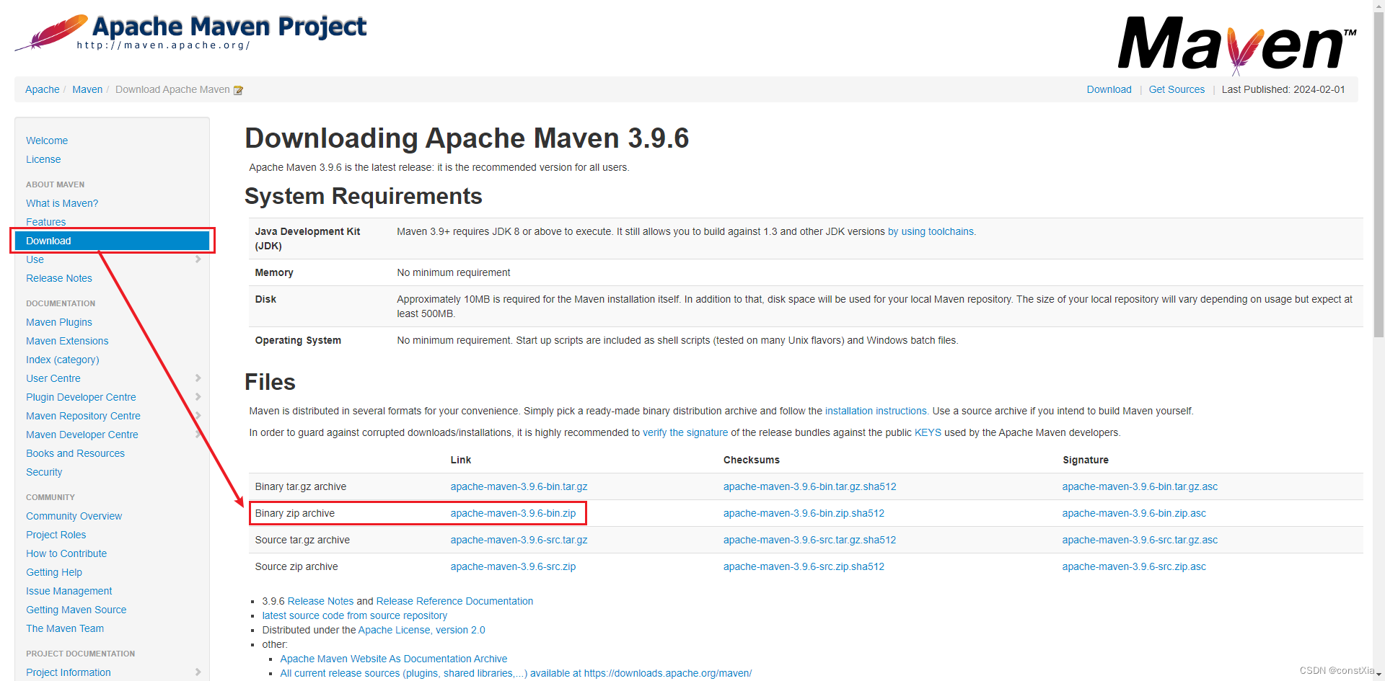Open Getting Help link
Image resolution: width=1385 pixels, height=681 pixels.
pos(54,572)
